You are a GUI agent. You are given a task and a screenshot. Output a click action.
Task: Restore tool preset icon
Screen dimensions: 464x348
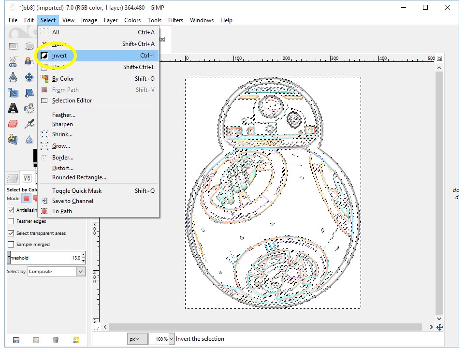(36, 340)
